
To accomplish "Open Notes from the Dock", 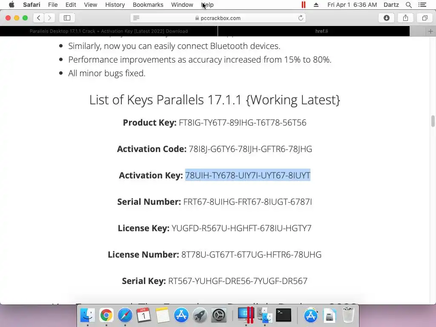I will coord(162,315).
